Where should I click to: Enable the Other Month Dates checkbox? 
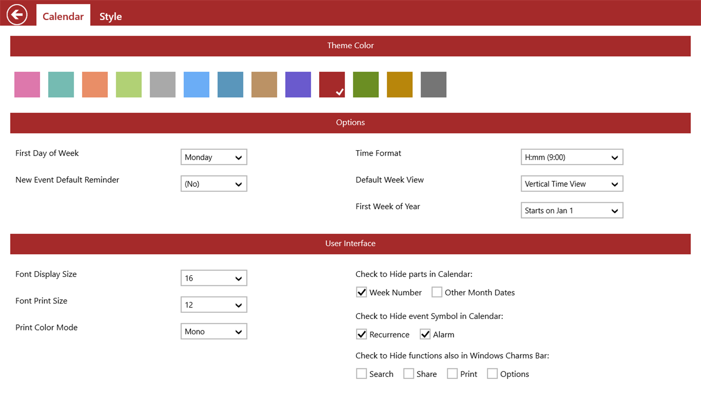[x=437, y=292]
